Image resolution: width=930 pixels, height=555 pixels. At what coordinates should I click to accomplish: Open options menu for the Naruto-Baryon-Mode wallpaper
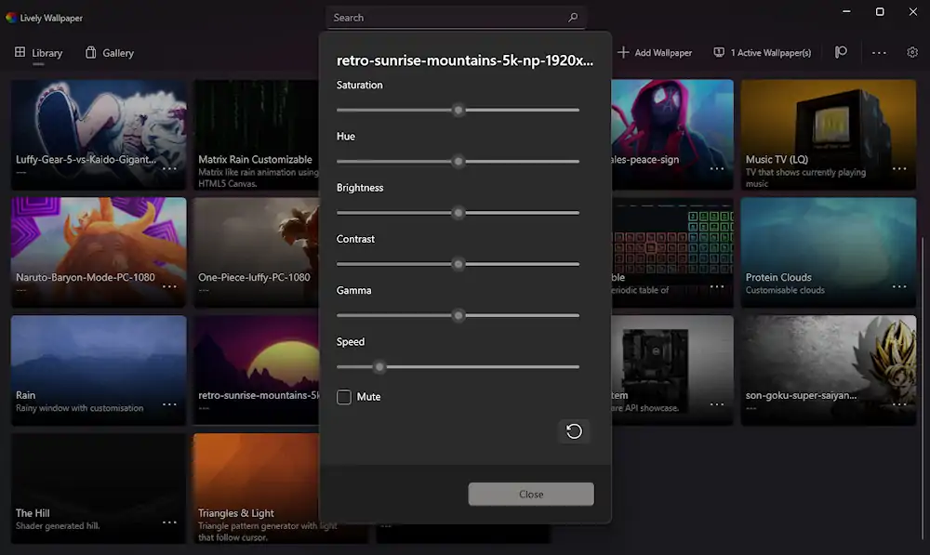[x=169, y=286]
